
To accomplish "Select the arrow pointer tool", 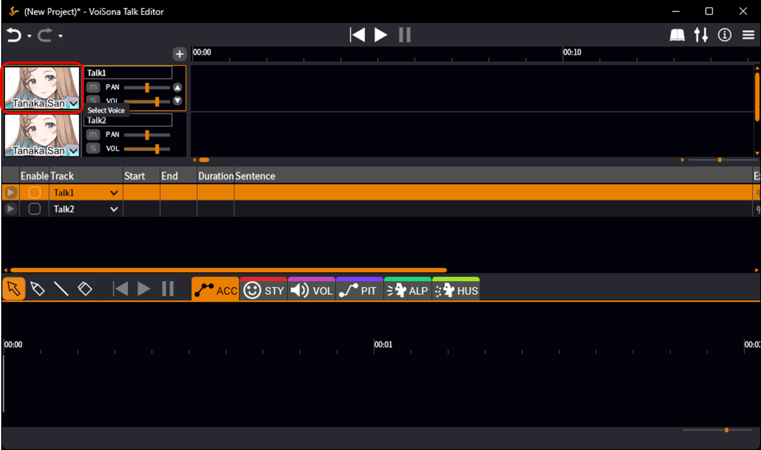I will (14, 289).
